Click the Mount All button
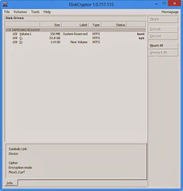 coord(163,46)
